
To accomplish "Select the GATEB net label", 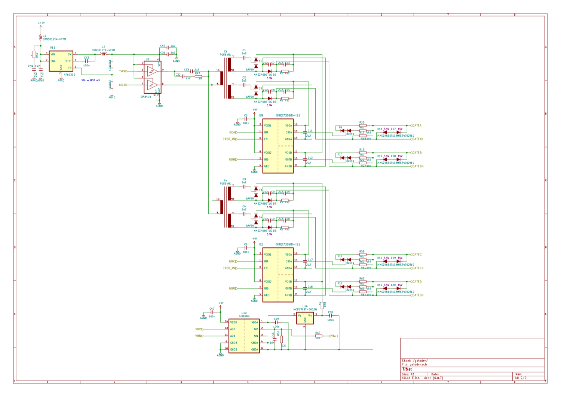I will [416, 152].
